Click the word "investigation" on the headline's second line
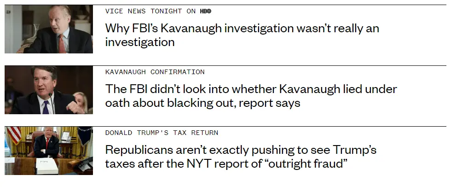 140,42
